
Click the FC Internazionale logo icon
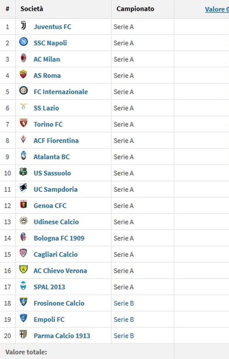24,91
